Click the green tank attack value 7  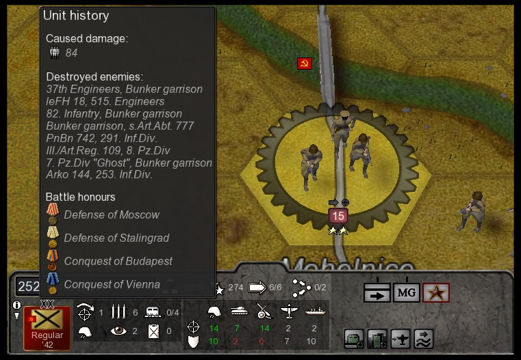237,328
